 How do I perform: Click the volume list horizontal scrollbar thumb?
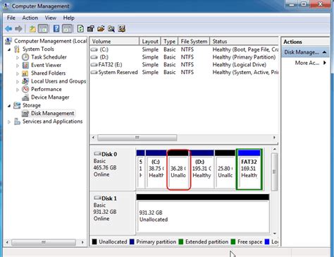pyautogui.click(x=137, y=138)
